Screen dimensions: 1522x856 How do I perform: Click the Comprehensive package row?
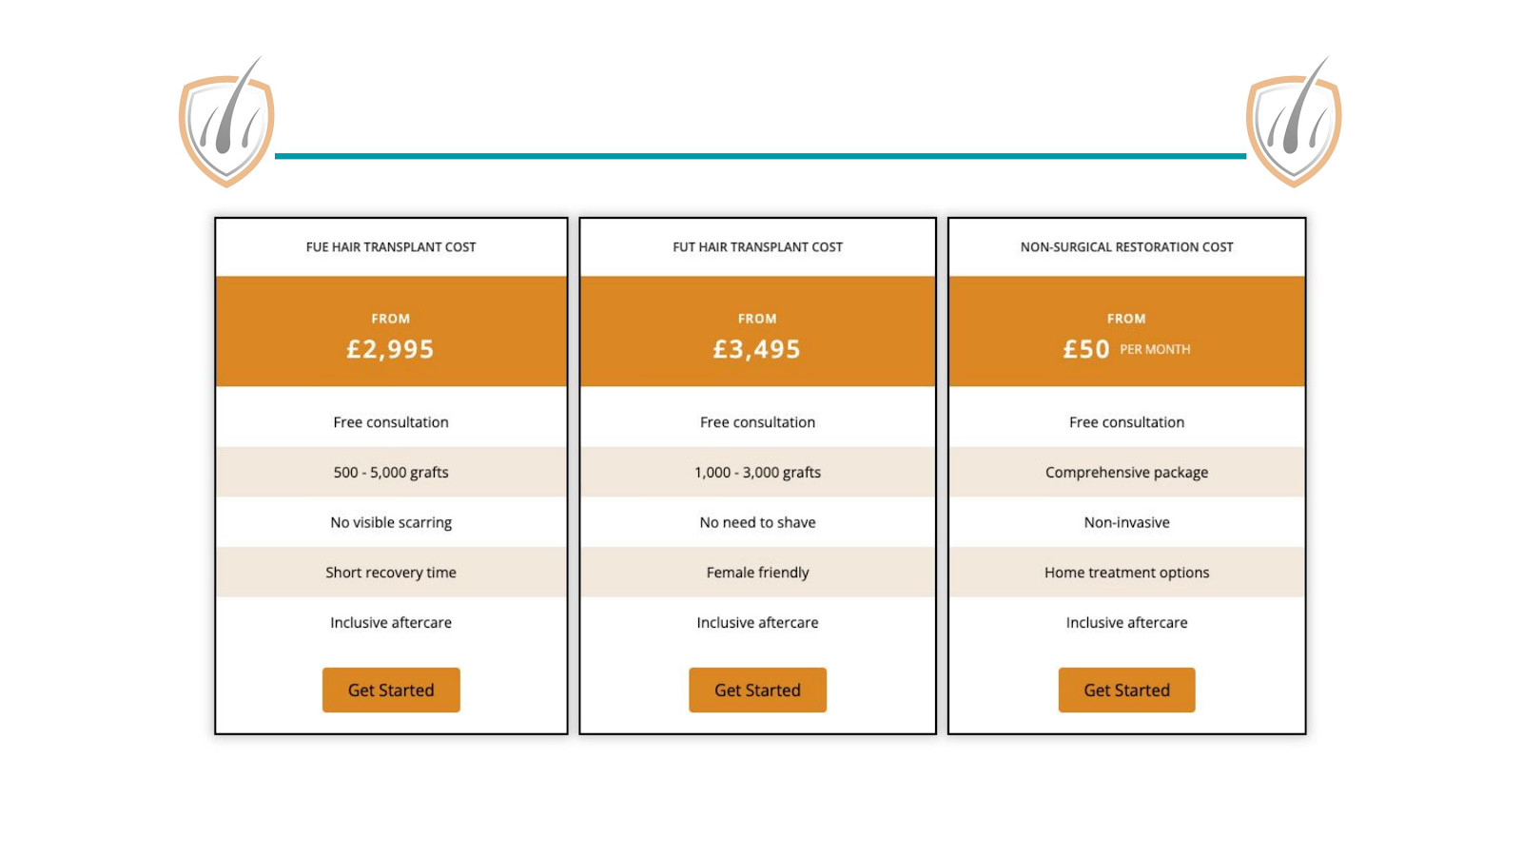1126,473
